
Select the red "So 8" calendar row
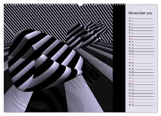tap(141, 39)
